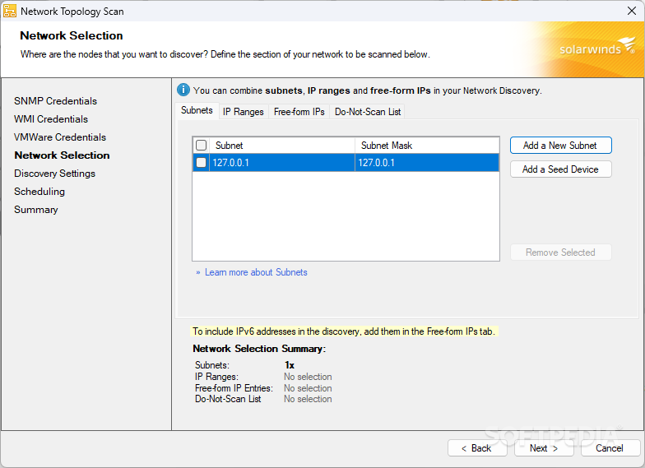Screen dimensions: 645x468
Task: Click the Network Topology Scan title bar icon
Action: 10,12
